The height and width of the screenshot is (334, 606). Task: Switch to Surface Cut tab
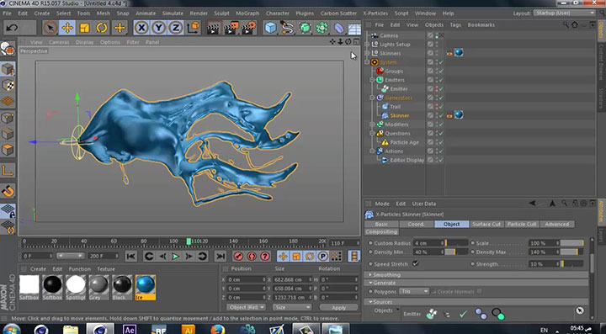point(486,224)
